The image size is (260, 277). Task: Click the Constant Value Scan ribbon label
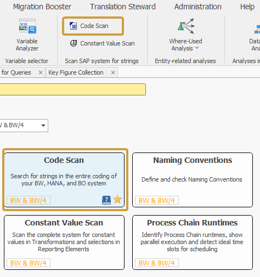[108, 43]
